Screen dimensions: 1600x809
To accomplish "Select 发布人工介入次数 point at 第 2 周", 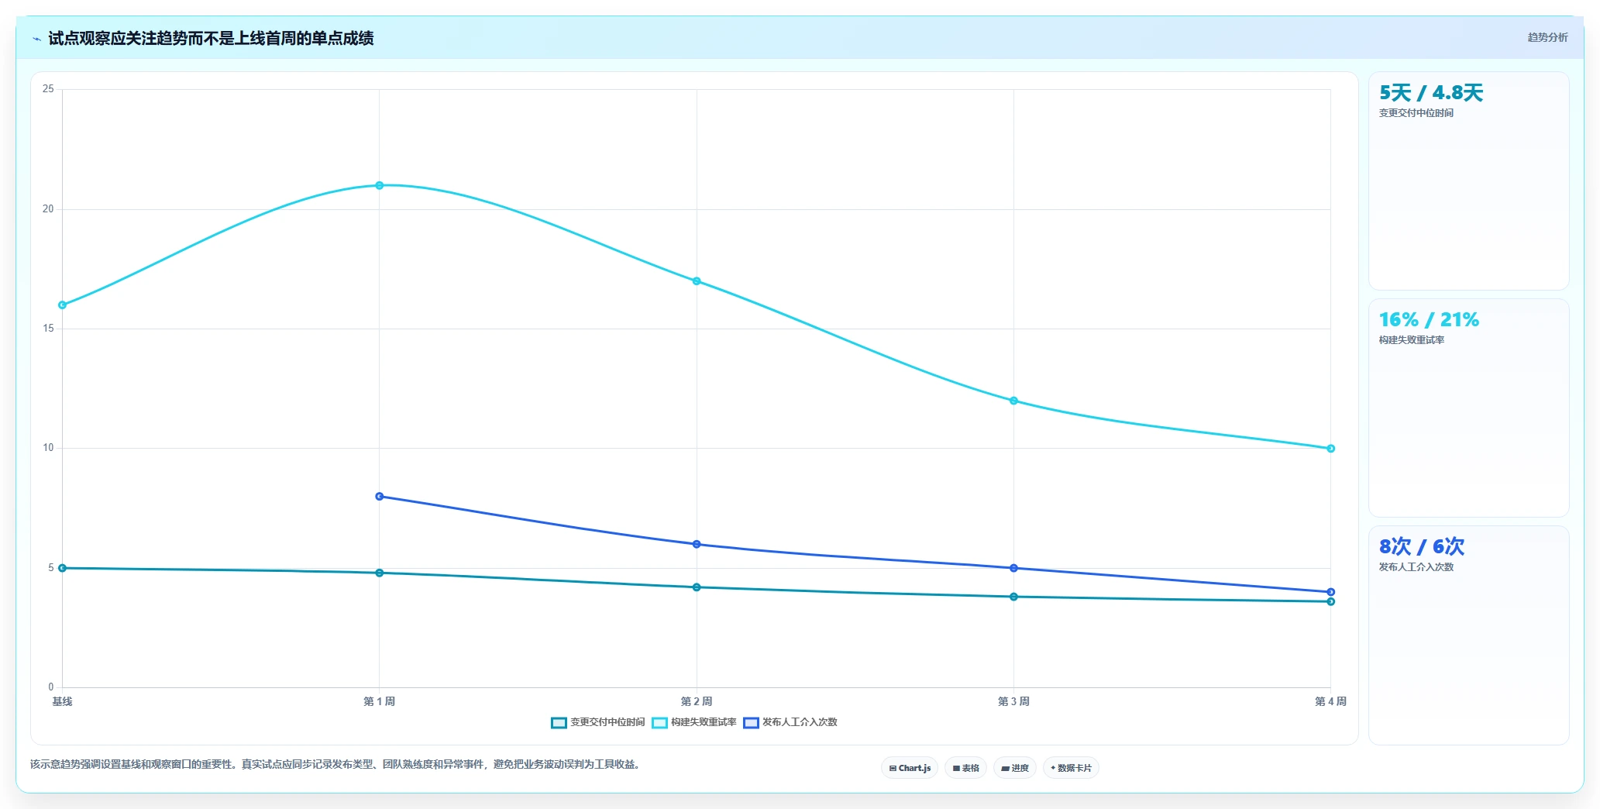I will (x=697, y=544).
